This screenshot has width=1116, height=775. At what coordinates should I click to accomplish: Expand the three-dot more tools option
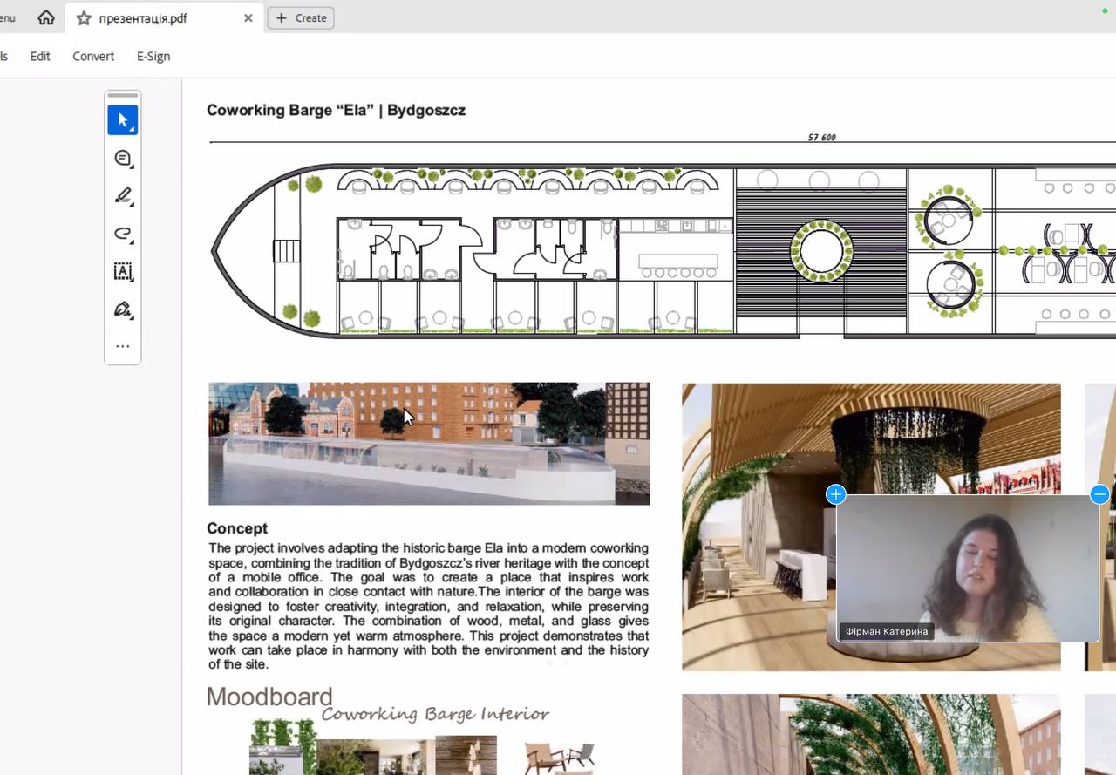[x=123, y=346]
